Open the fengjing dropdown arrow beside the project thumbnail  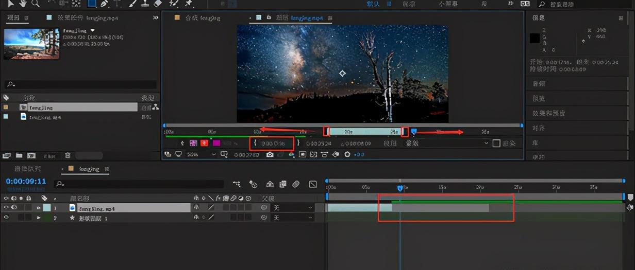pyautogui.click(x=92, y=31)
